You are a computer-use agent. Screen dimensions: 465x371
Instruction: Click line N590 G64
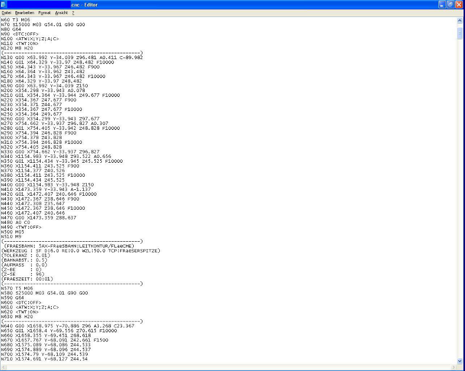point(13,298)
